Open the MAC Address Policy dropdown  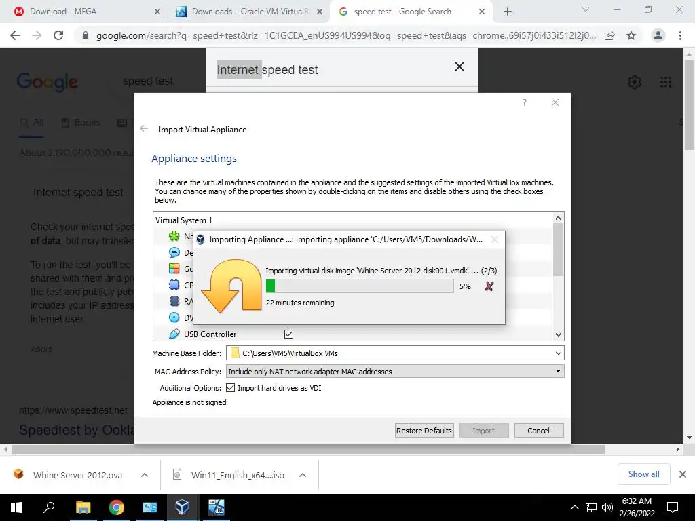[x=395, y=371]
